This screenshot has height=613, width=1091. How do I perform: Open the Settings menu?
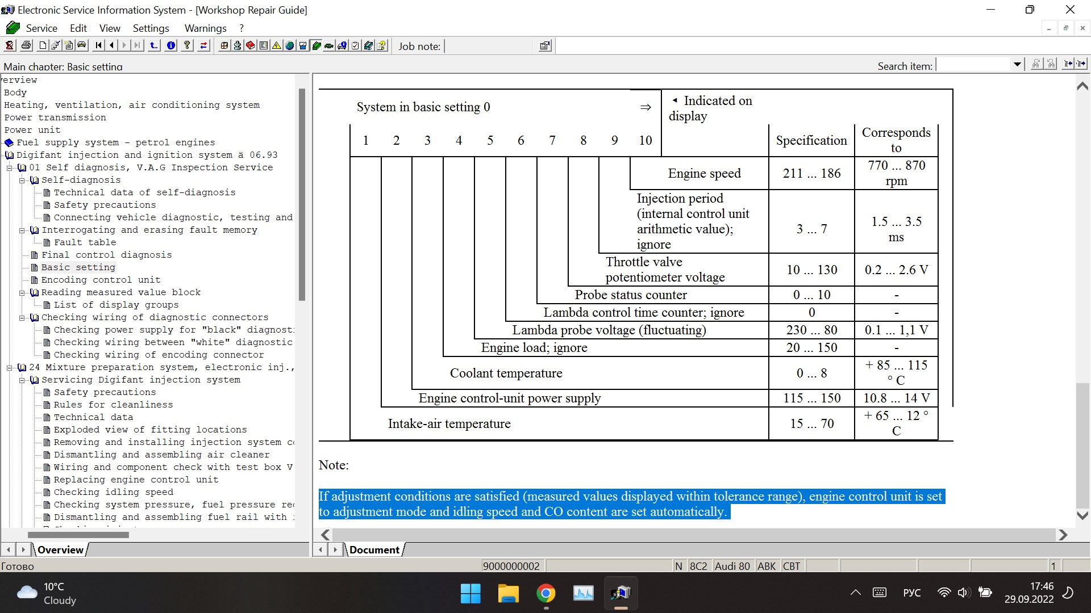point(151,28)
